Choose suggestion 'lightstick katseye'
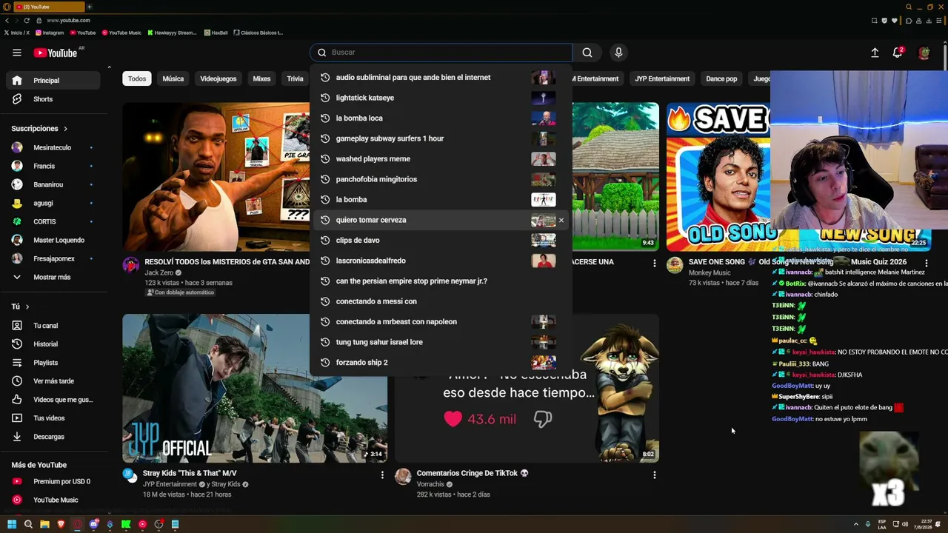Screen dimensions: 948x533 (x=441, y=98)
